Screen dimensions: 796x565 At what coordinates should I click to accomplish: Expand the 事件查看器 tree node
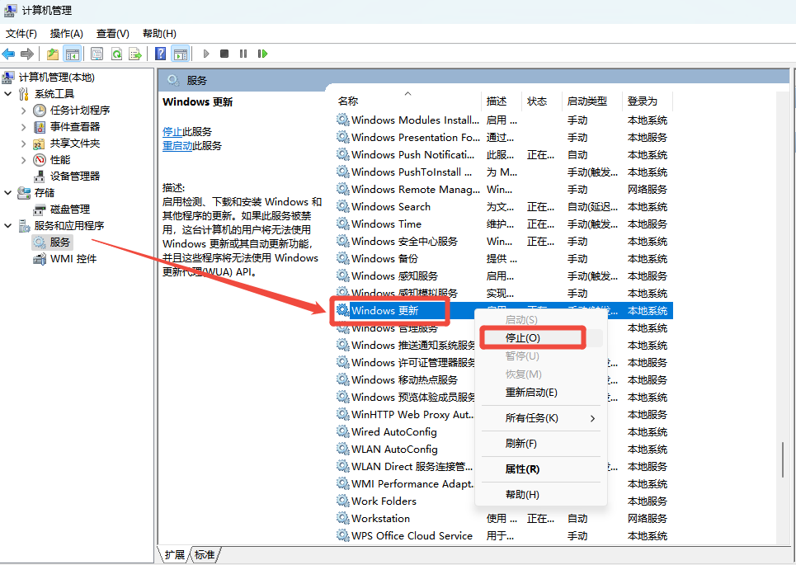(23, 127)
